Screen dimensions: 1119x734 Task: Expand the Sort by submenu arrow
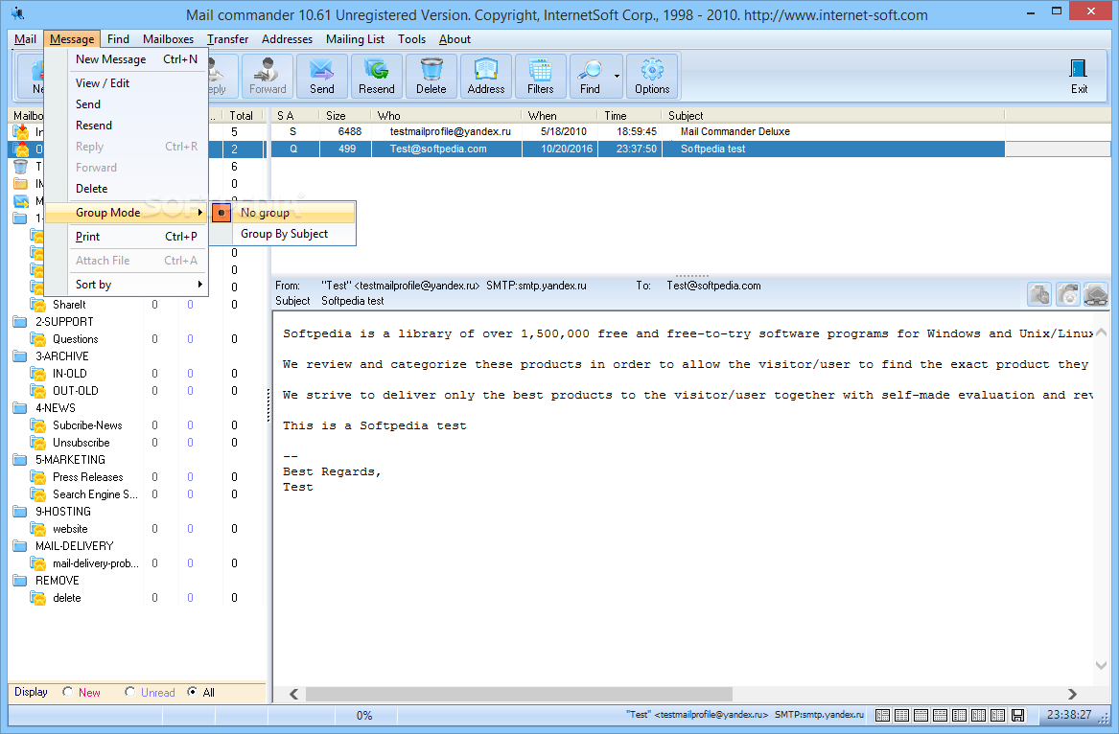pos(199,285)
